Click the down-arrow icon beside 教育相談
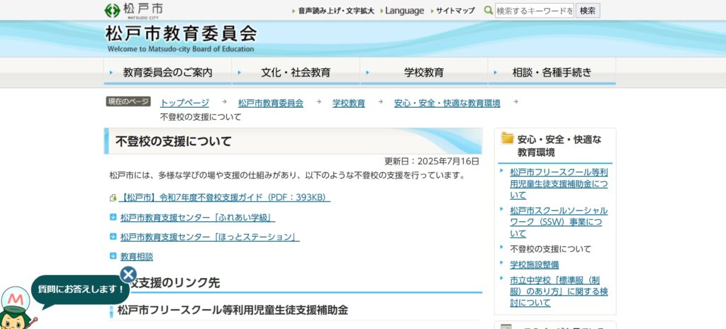This screenshot has height=329, width=726. click(x=113, y=256)
